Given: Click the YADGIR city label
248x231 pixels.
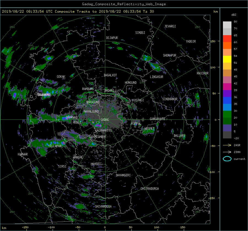Looking at the screenshot, I should point(191,41).
